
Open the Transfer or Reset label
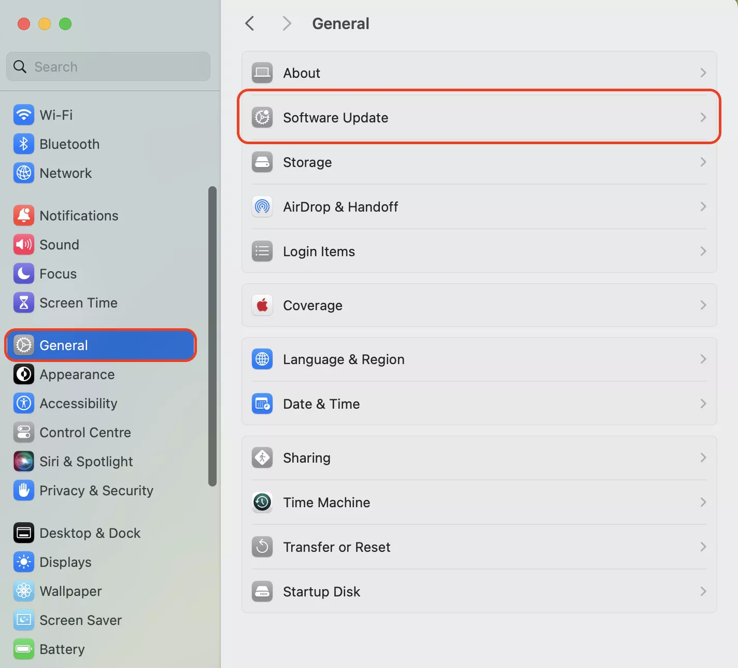point(336,547)
